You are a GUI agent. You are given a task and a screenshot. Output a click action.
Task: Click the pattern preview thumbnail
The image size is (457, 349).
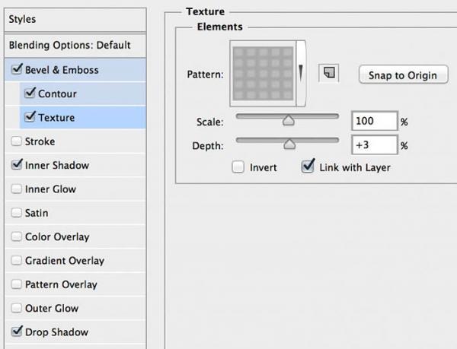click(x=264, y=73)
